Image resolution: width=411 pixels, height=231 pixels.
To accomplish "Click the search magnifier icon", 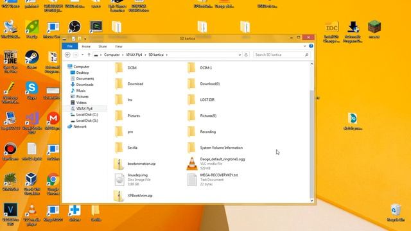I will click(x=306, y=55).
